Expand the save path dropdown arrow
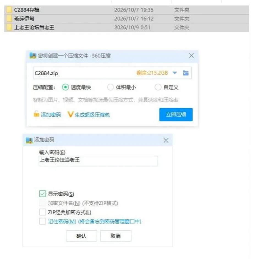This screenshot has height=262, width=264. click(175, 73)
